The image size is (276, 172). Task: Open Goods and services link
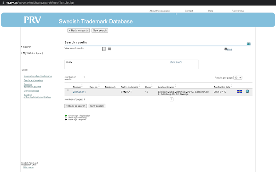click(33, 80)
